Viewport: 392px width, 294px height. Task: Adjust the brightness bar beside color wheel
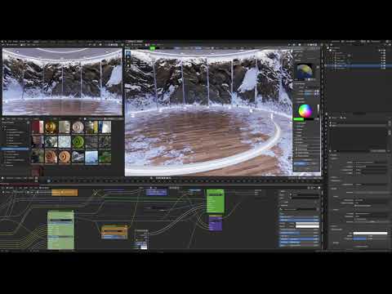318,111
